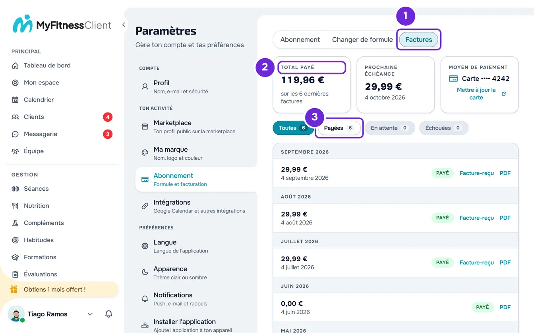This screenshot has width=534, height=333.
Task: Filter invoices by Payées
Action: [339, 128]
